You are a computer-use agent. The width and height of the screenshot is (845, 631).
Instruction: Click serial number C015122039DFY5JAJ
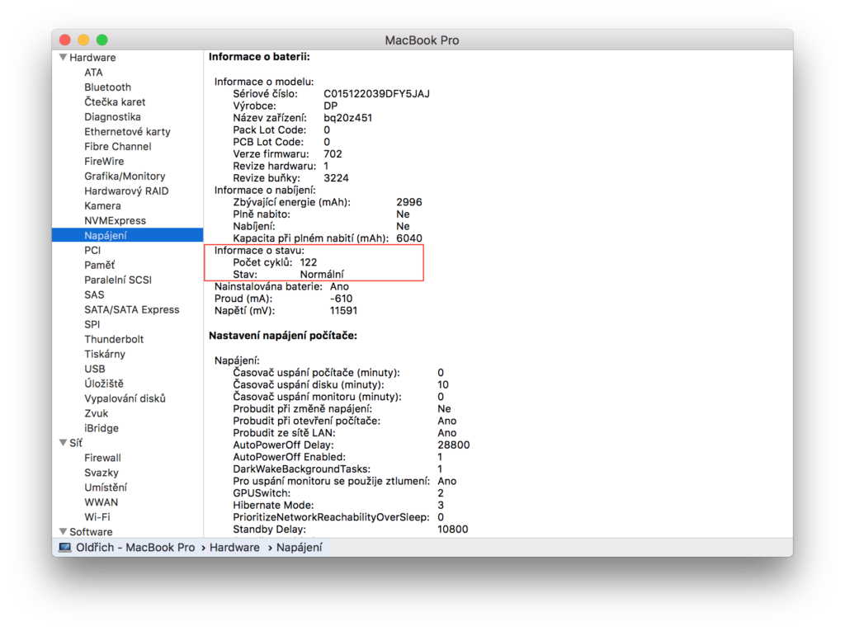pyautogui.click(x=376, y=94)
